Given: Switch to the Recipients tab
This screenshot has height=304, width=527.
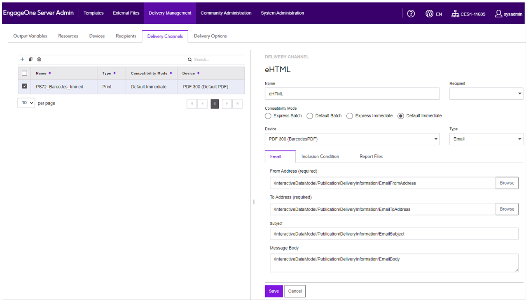Looking at the screenshot, I should tap(126, 36).
